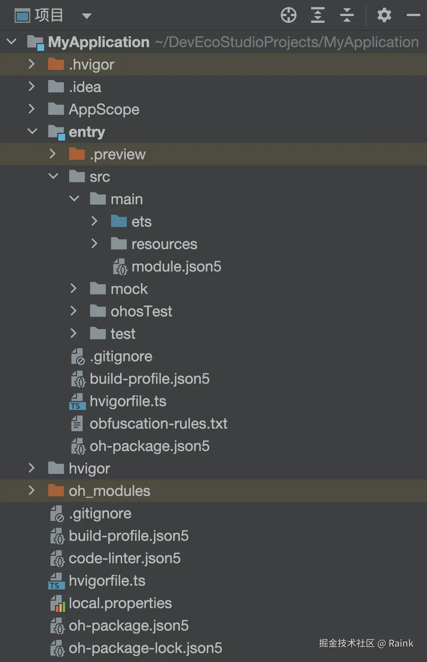
Task: Hide the project panel with minus icon
Action: pos(413,15)
